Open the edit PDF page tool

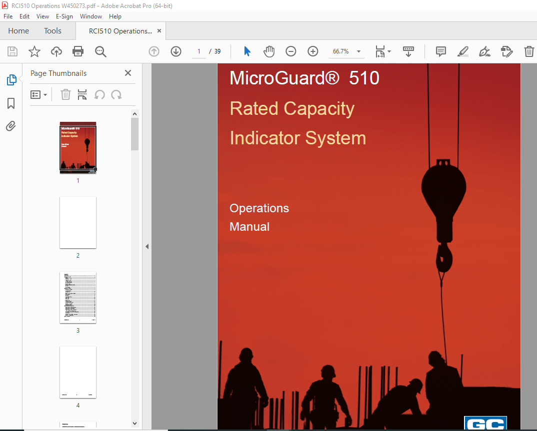pyautogui.click(x=506, y=51)
